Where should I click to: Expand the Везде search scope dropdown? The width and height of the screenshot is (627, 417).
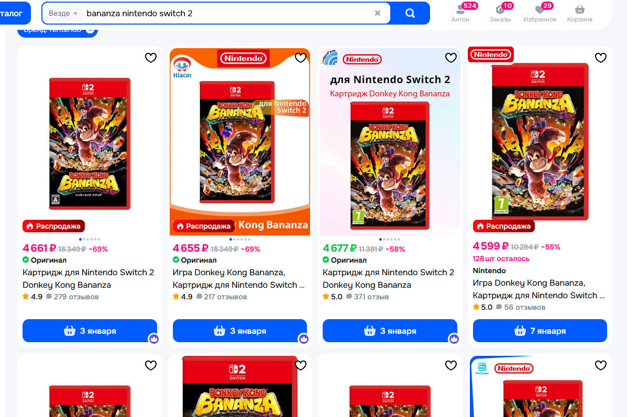coord(63,13)
